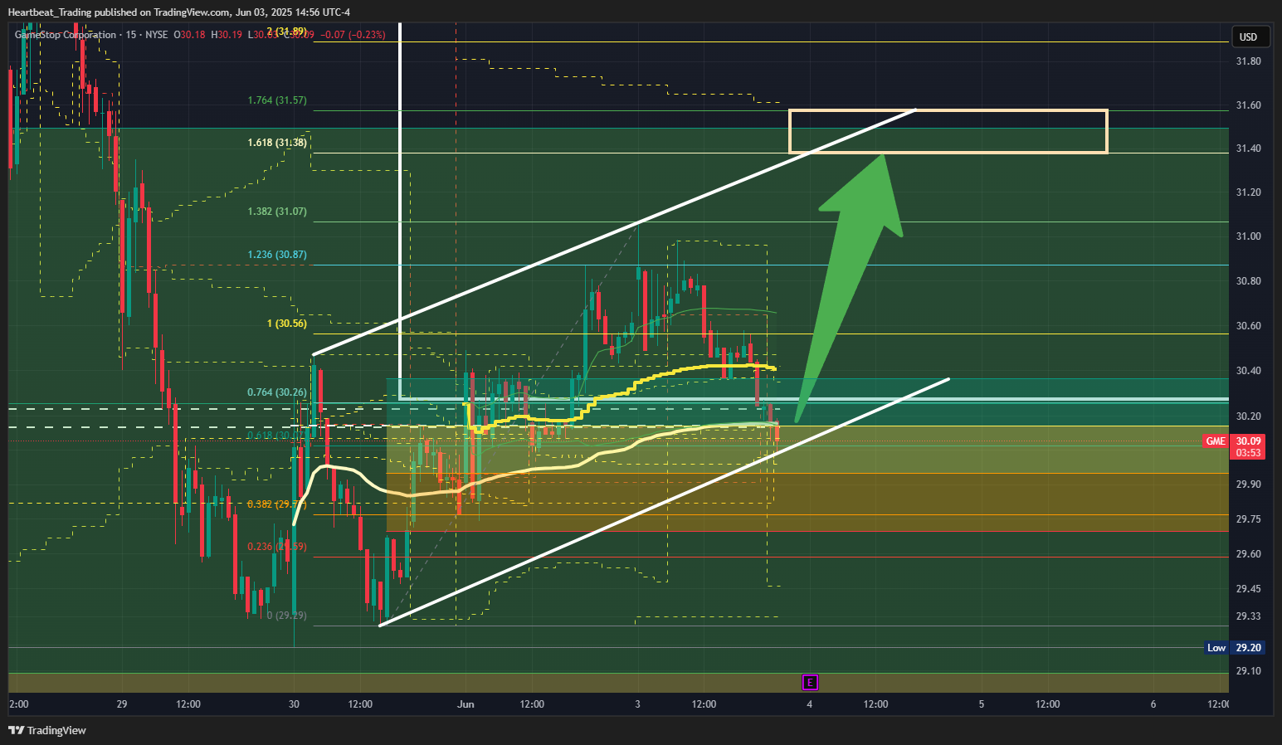1282x745 pixels.
Task: Select the Fib label 0 (29.29)
Action: pos(286,616)
